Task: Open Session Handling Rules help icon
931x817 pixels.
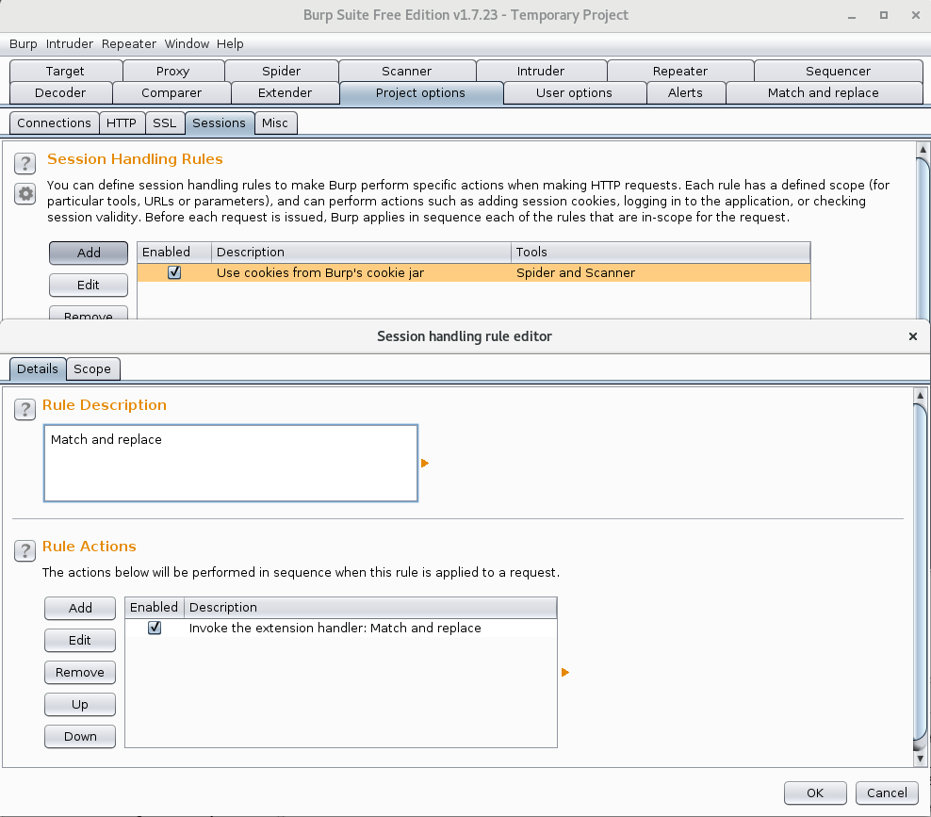Action: 24,163
